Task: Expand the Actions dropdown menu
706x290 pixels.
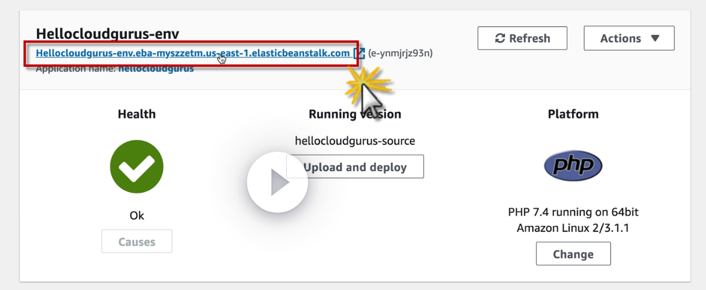Action: pyautogui.click(x=629, y=39)
